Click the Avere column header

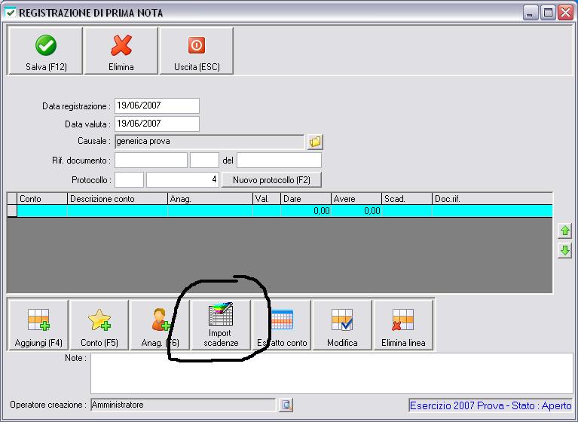point(356,199)
